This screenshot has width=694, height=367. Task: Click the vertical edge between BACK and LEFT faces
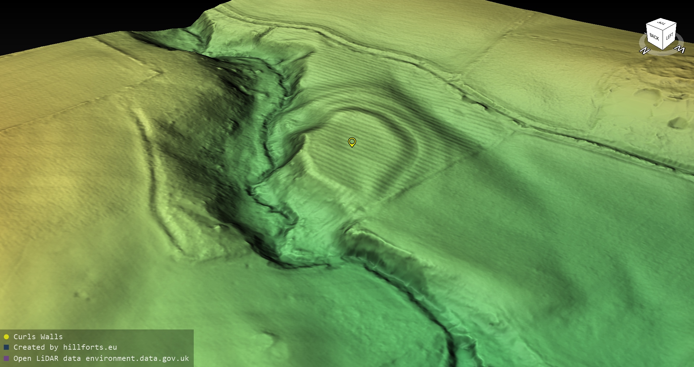coord(663,40)
